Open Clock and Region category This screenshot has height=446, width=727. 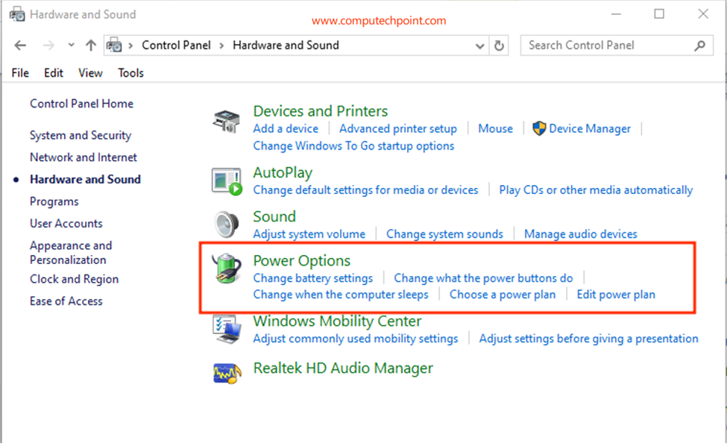pos(74,279)
